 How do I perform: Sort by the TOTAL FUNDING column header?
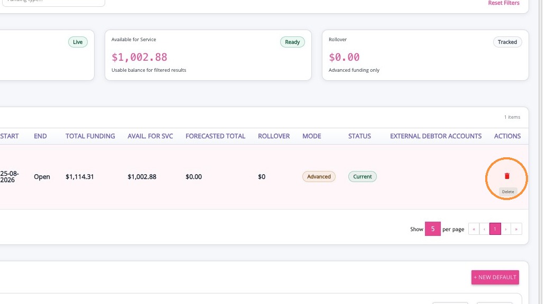pyautogui.click(x=90, y=136)
